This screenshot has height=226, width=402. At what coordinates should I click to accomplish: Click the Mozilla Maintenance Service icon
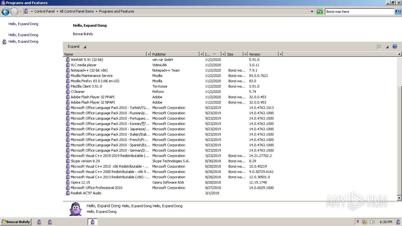tap(68, 76)
